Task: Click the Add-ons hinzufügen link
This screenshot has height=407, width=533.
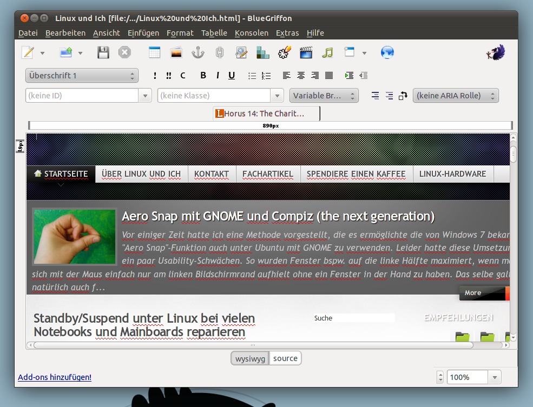Action: click(54, 377)
